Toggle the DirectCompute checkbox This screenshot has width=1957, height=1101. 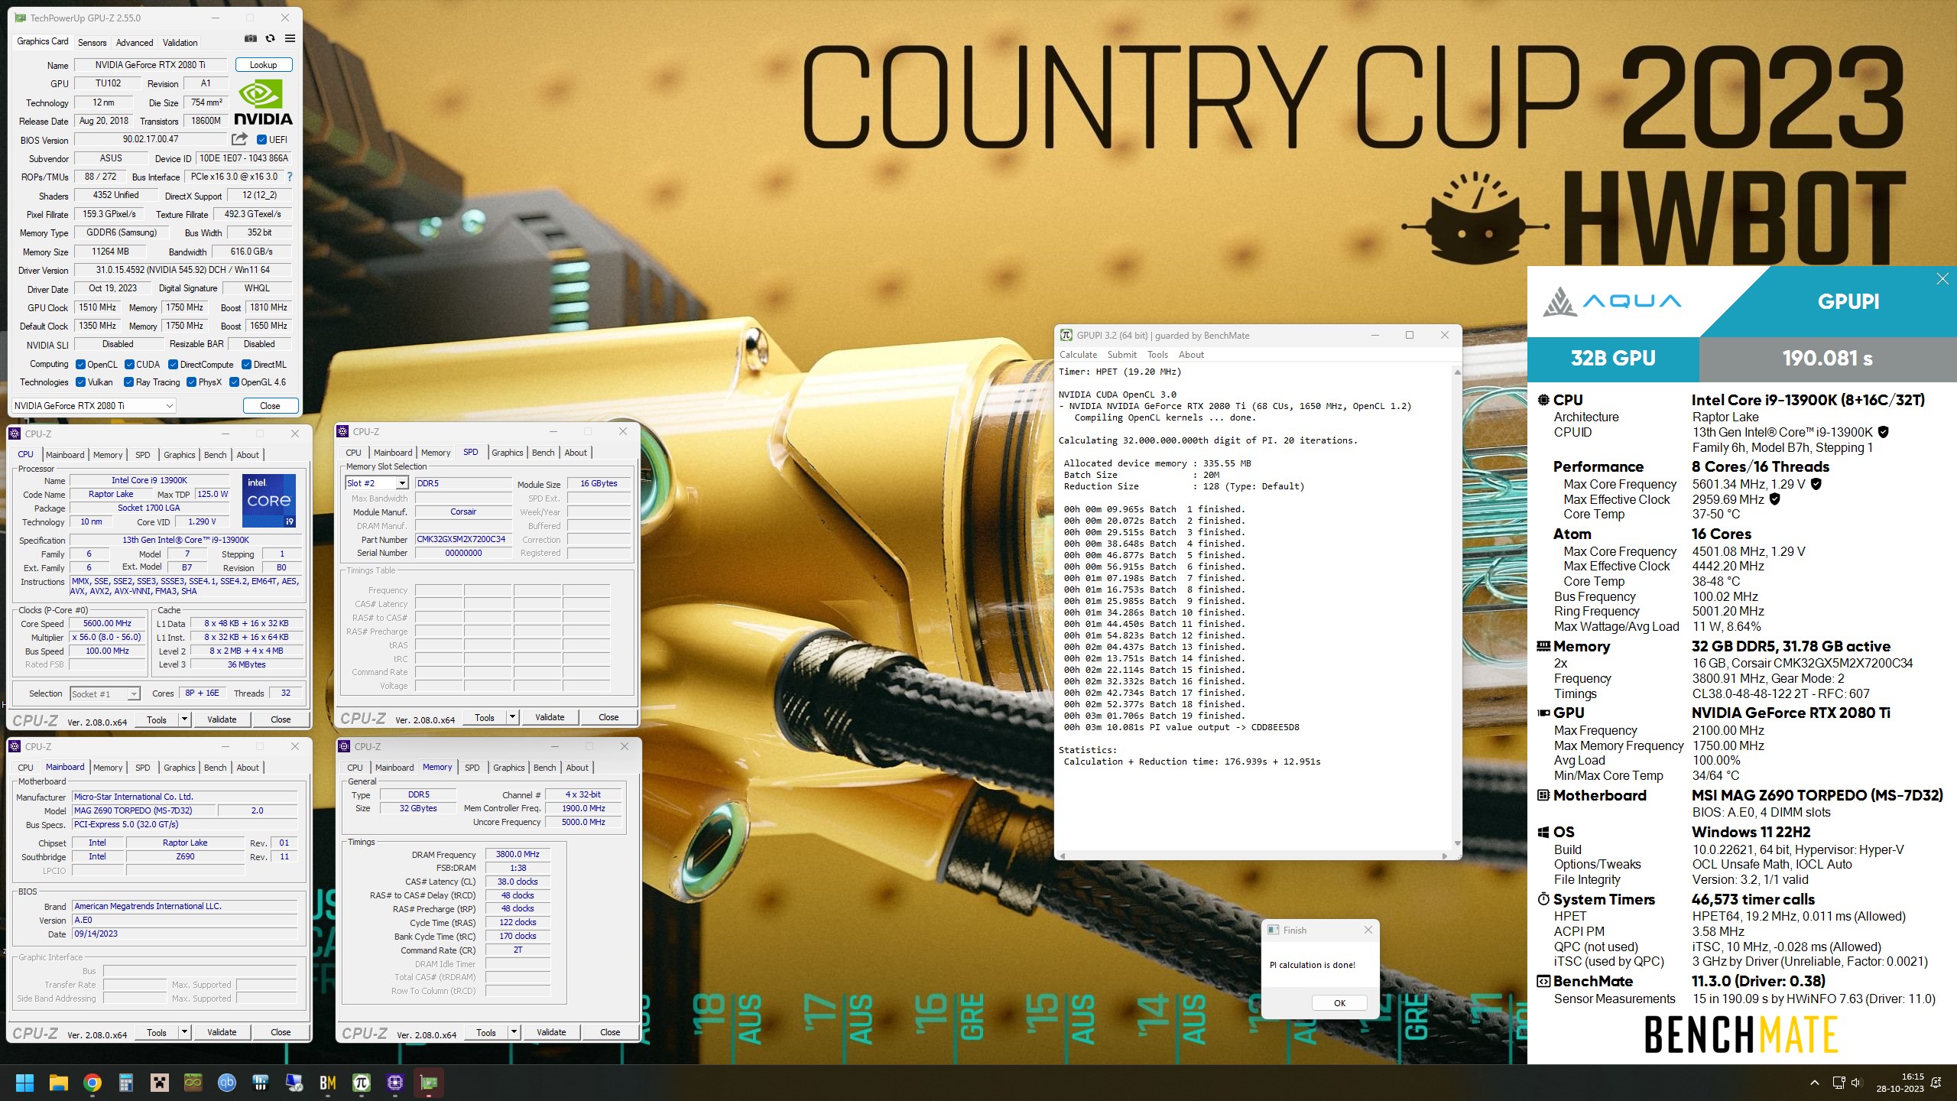click(173, 365)
